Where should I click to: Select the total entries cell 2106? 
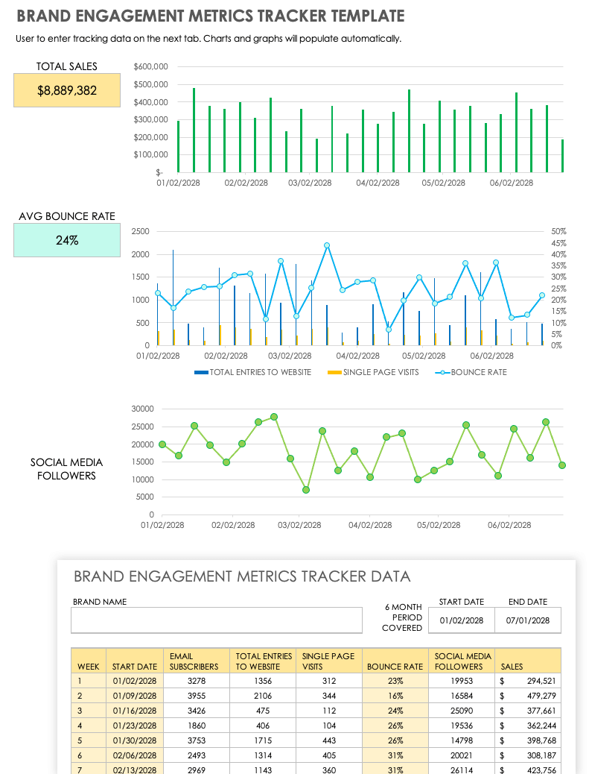click(263, 696)
